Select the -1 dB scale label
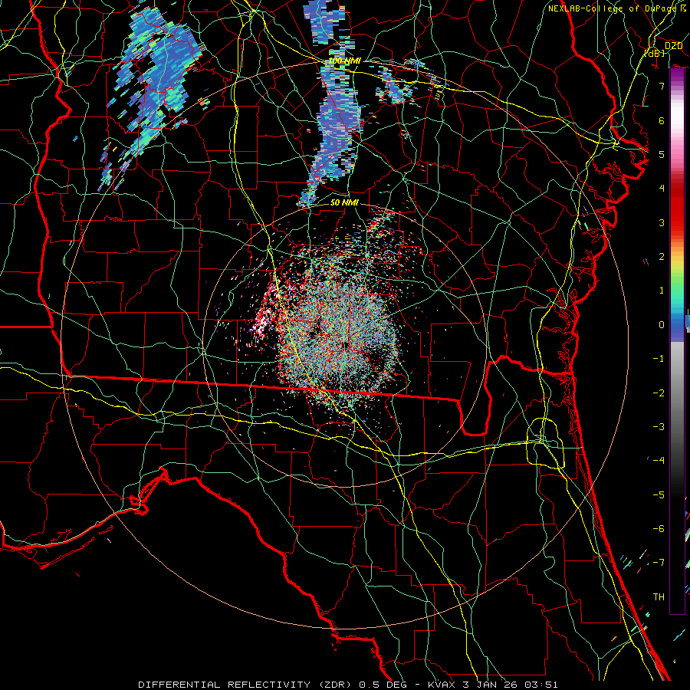The width and height of the screenshot is (690, 690). (x=659, y=359)
